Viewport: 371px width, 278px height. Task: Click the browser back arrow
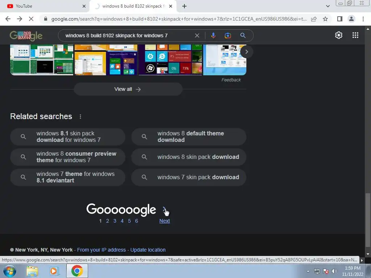point(8,19)
